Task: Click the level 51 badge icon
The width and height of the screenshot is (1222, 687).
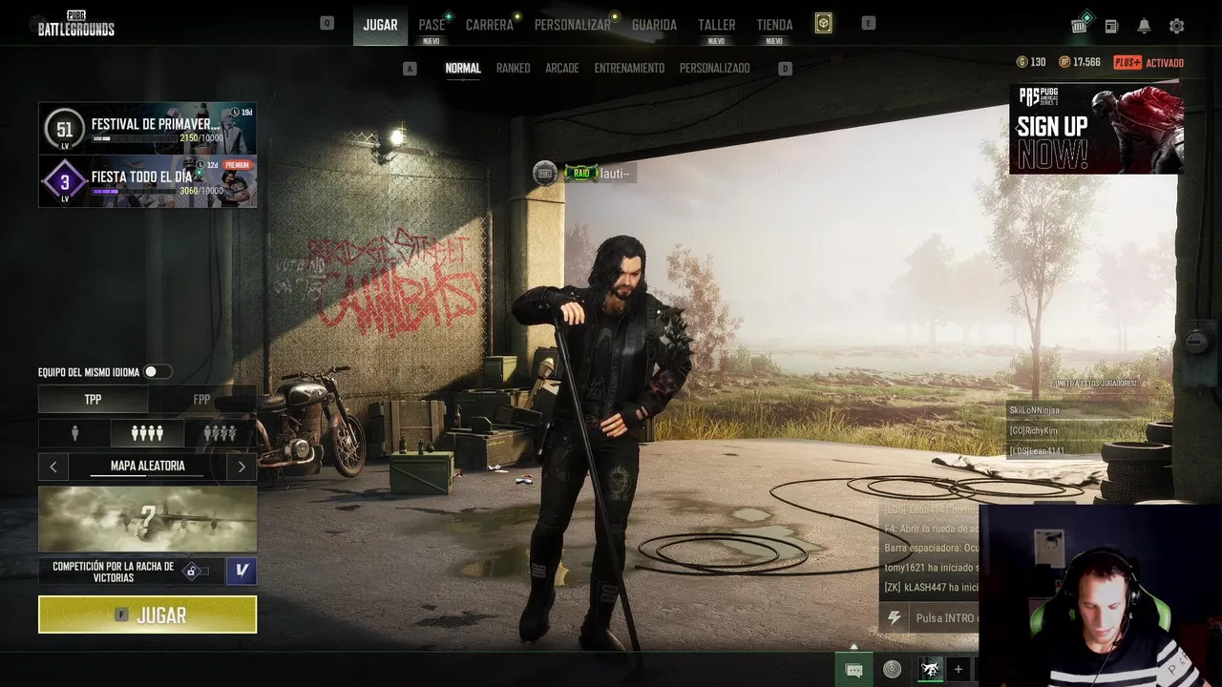Action: [x=65, y=130]
